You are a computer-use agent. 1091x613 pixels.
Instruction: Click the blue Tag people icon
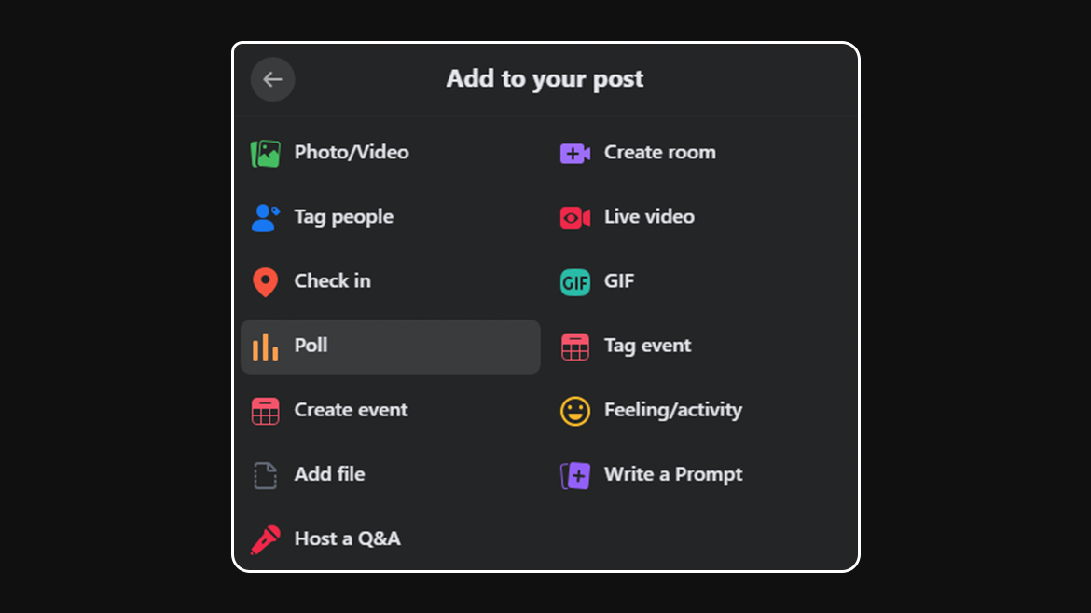click(265, 218)
